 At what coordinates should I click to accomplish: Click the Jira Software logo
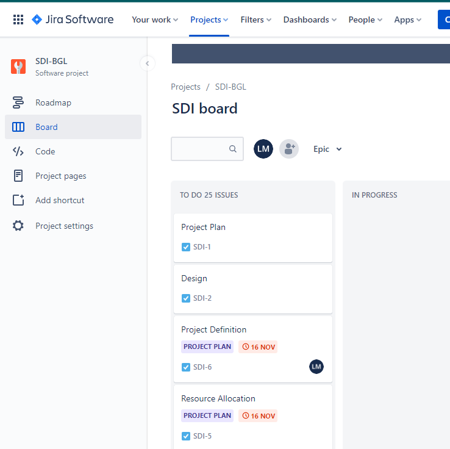click(x=73, y=20)
